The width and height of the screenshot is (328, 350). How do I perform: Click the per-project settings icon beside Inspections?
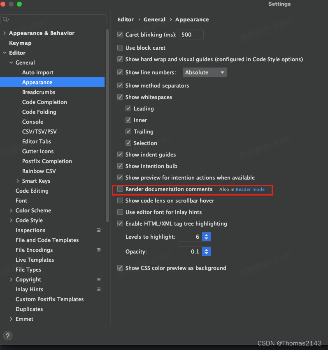pyautogui.click(x=98, y=230)
